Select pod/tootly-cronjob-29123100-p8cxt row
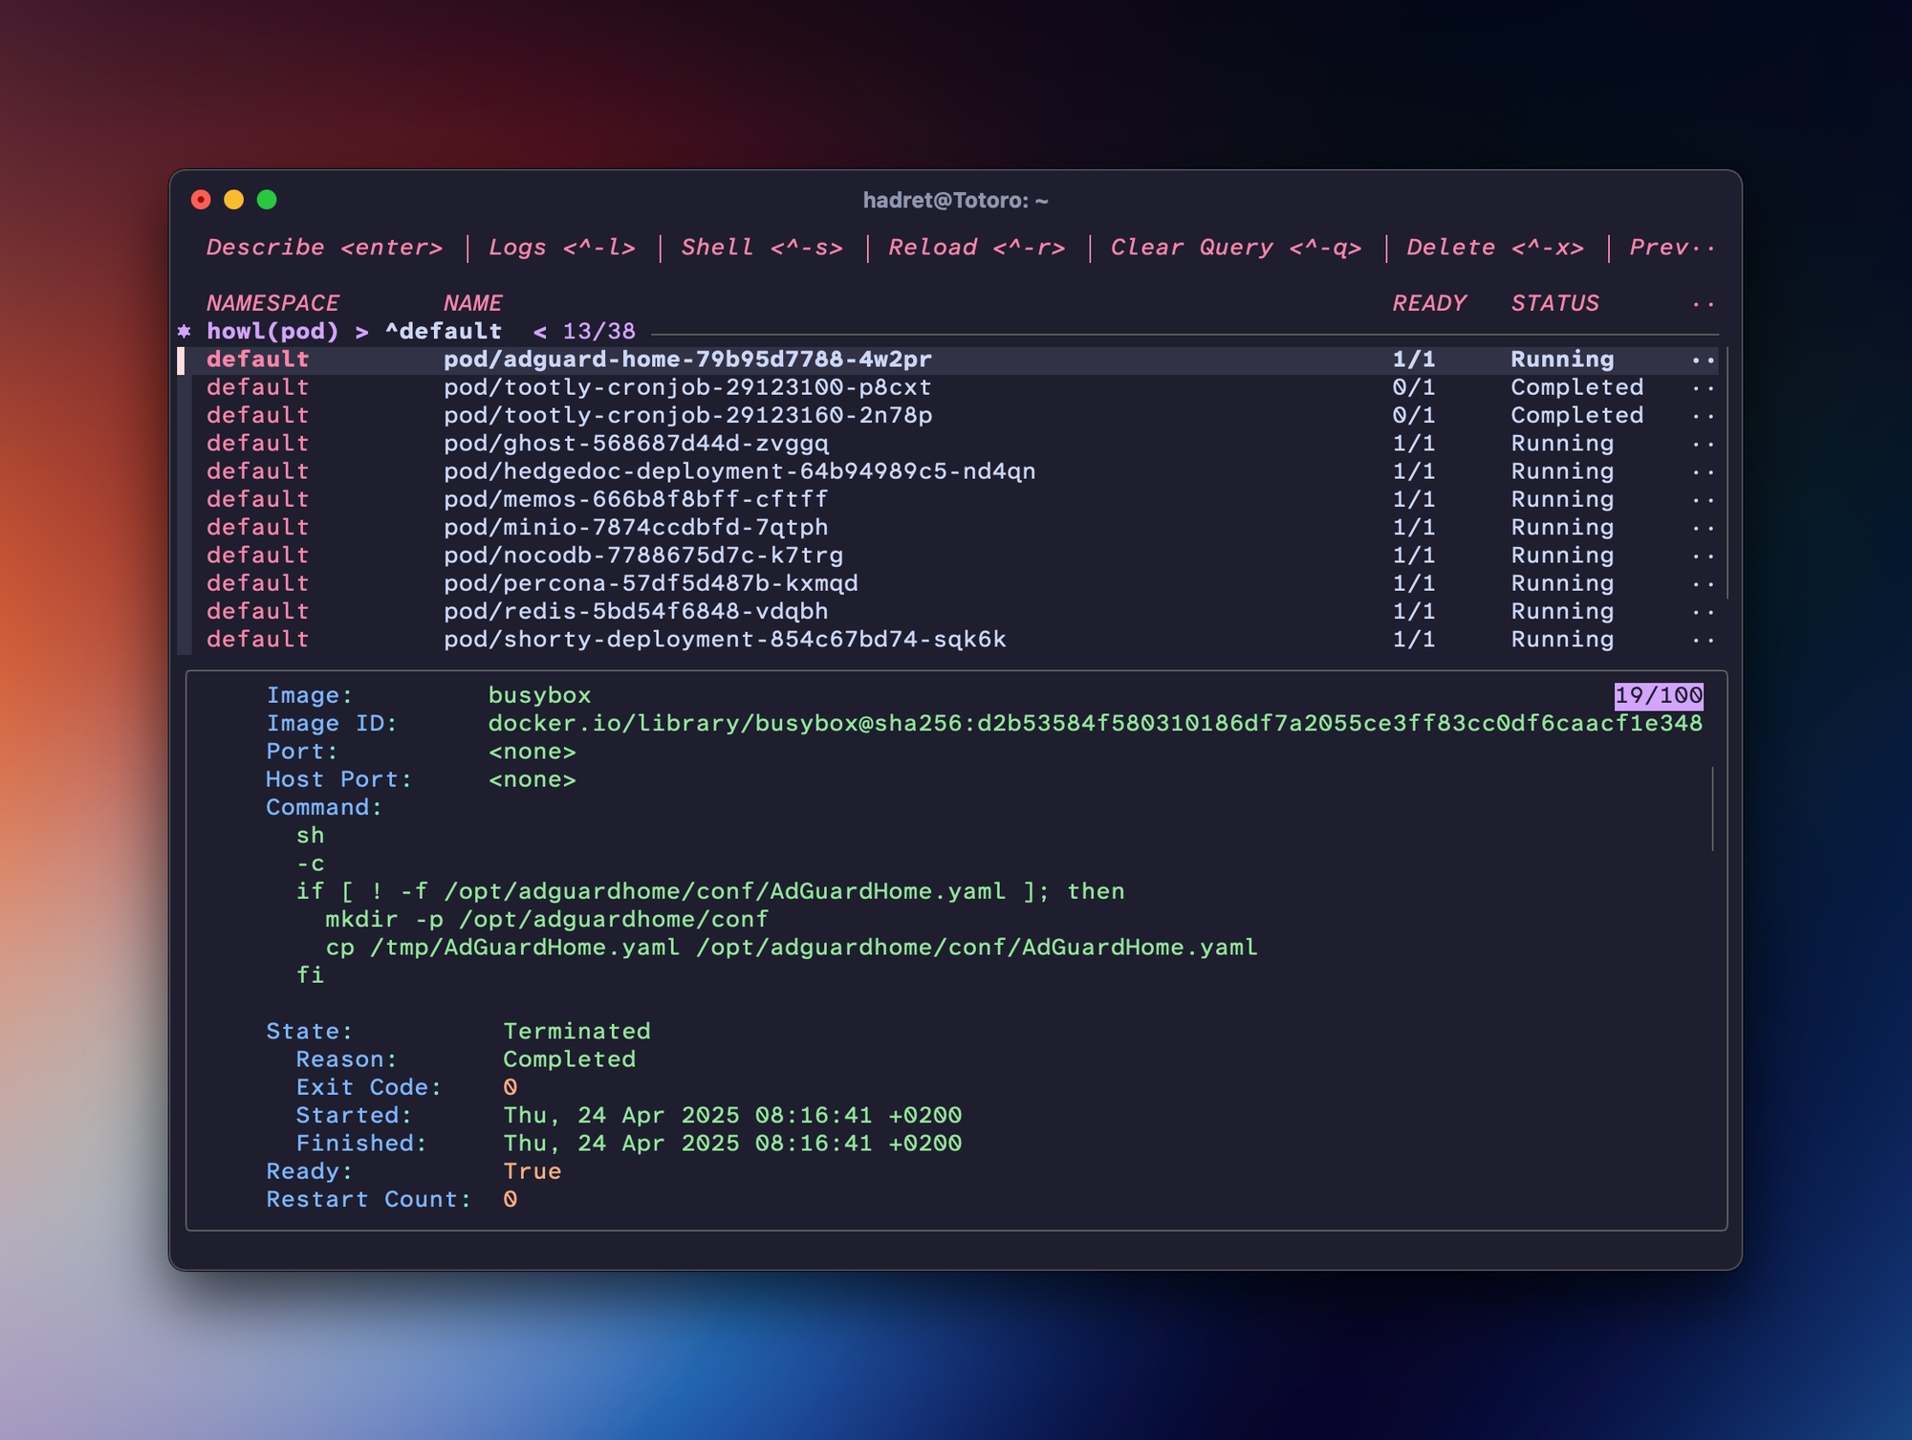 tap(686, 387)
